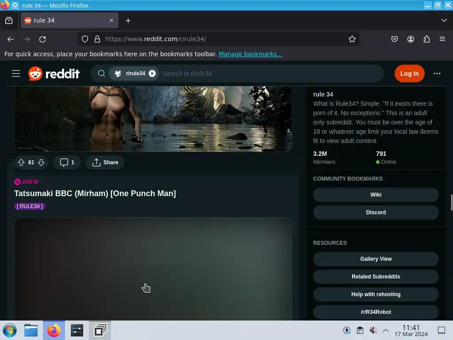This screenshot has height=340, width=453.
Task: Open the /r/R34Robot resource link
Action: [x=376, y=312]
